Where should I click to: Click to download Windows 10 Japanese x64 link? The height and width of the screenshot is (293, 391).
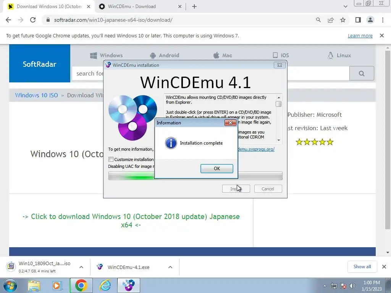[131, 221]
